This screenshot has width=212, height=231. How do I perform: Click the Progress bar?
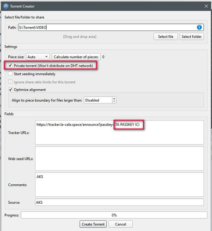pyautogui.click(x=114, y=215)
